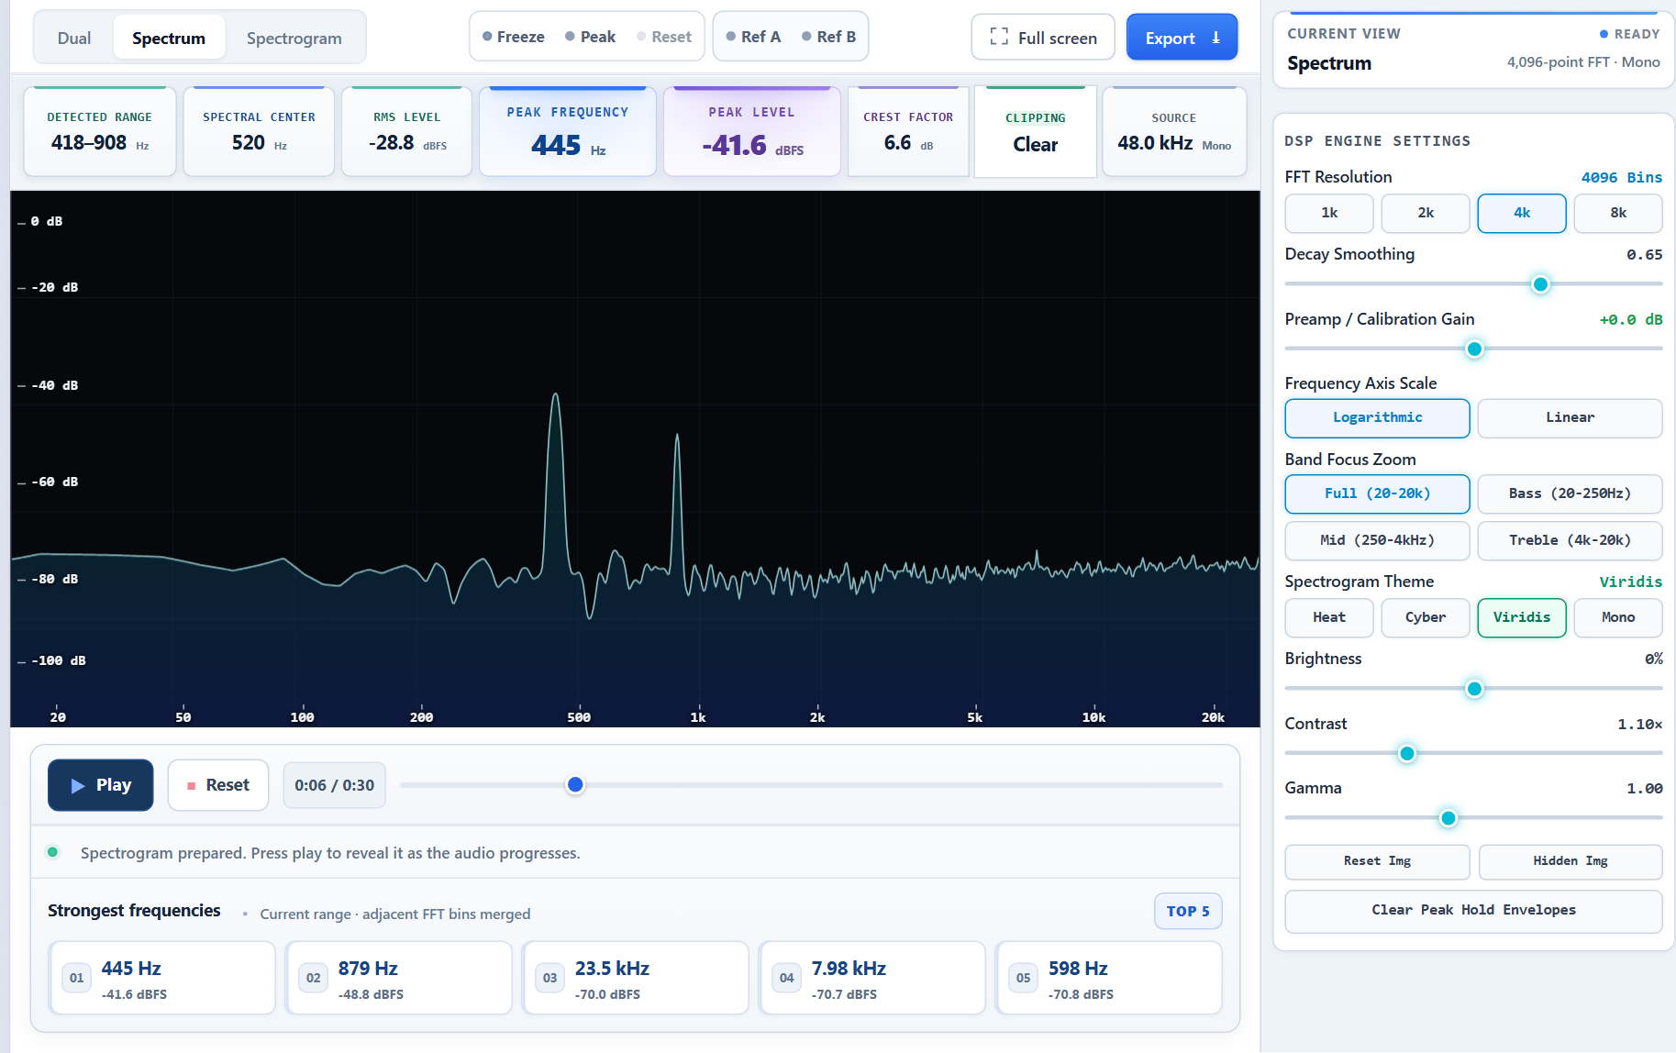Click the TOP 5 badge
The height and width of the screenshot is (1053, 1676).
pyautogui.click(x=1188, y=912)
